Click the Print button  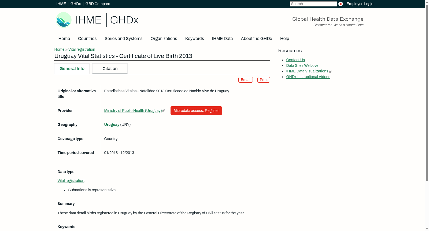click(x=264, y=80)
